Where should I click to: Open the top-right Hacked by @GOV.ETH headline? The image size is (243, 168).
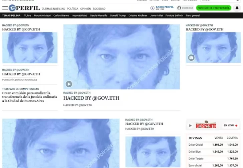click(x=205, y=30)
